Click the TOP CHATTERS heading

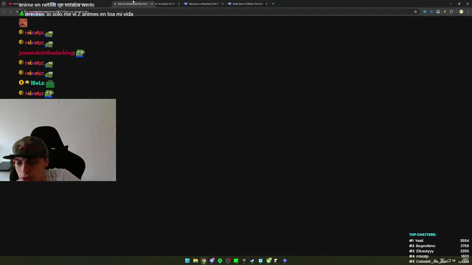[423, 234]
